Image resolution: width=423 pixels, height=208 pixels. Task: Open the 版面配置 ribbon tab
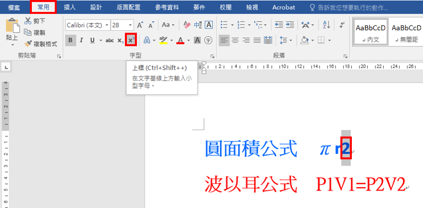[x=128, y=7]
